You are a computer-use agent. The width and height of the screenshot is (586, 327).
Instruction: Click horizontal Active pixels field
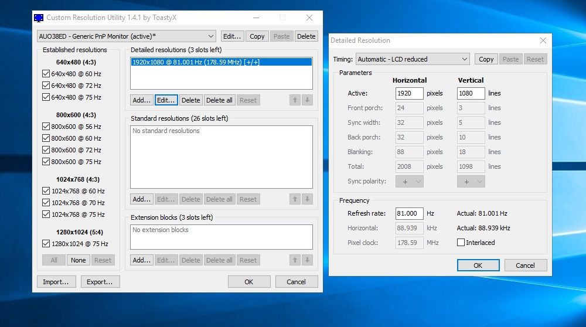click(410, 93)
